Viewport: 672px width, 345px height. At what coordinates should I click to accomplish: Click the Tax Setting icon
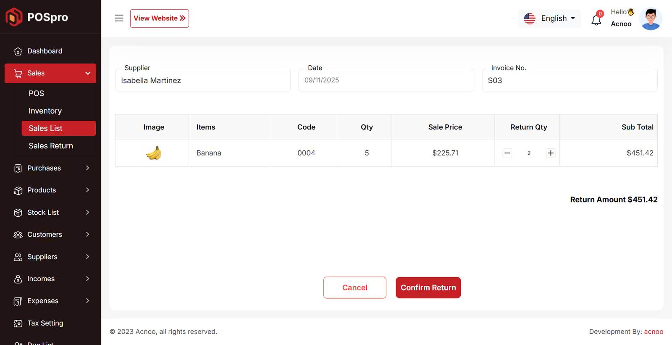click(x=18, y=323)
